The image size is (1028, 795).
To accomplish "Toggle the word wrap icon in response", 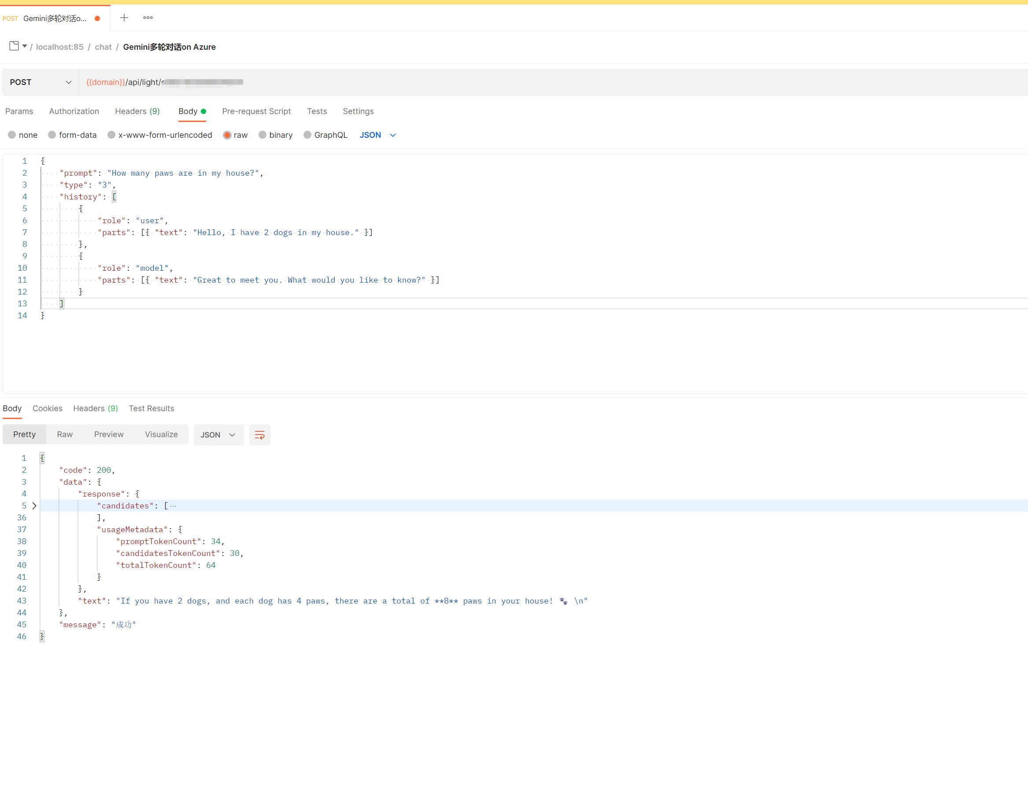I will click(x=259, y=434).
